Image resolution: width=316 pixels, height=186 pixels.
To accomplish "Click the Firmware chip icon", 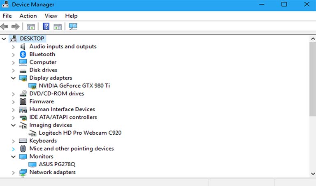I will pos(23,101).
